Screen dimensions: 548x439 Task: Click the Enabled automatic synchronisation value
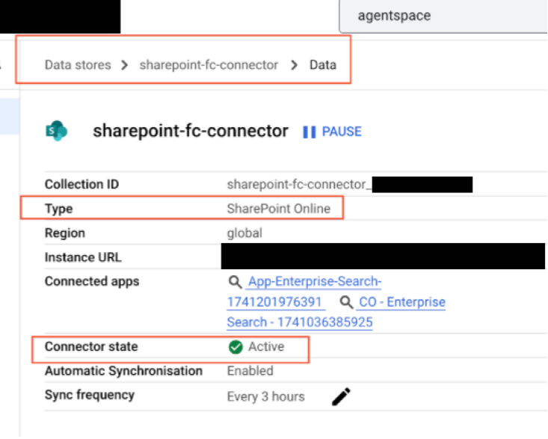pos(250,371)
